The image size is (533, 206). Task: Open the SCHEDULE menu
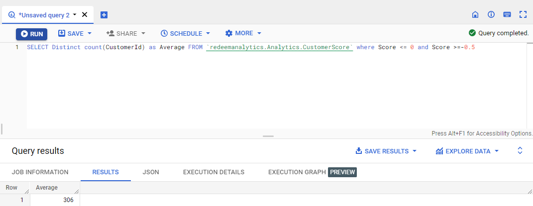181,34
